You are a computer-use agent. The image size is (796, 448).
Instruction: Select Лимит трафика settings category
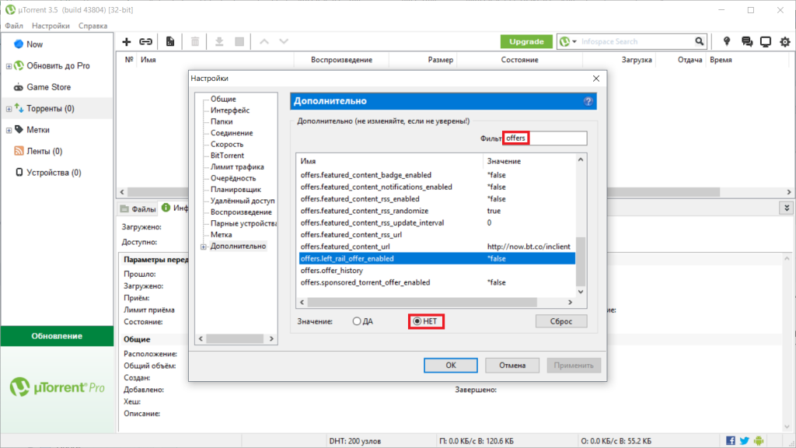(x=237, y=166)
